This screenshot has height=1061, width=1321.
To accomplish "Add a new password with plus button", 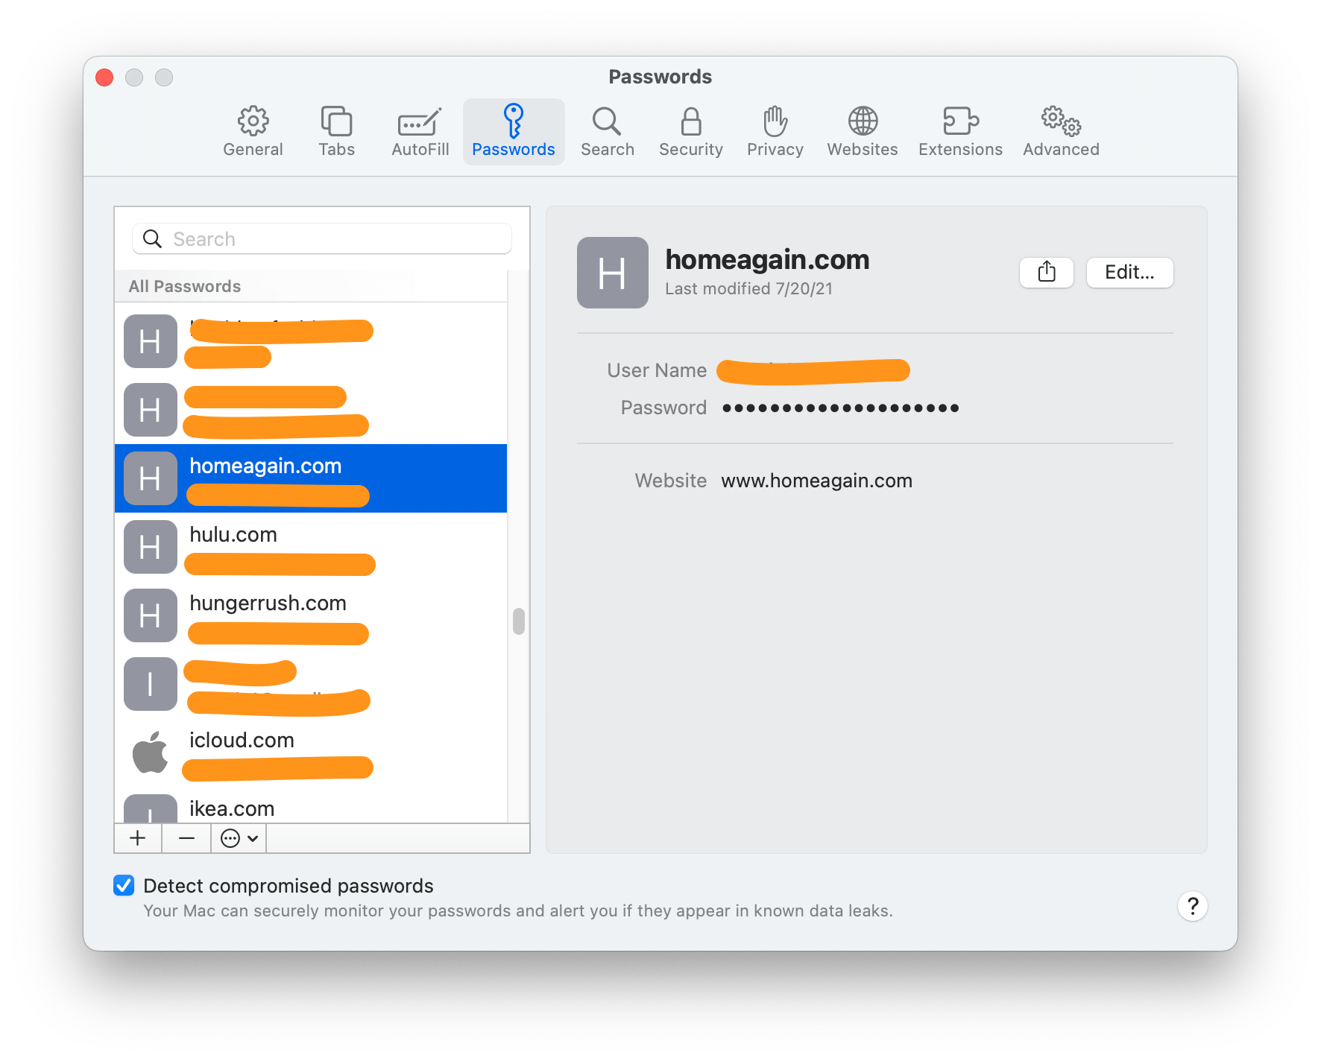I will coord(138,838).
